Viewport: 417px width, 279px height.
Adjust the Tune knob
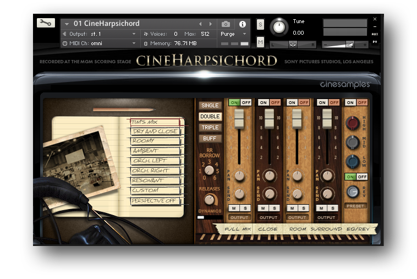click(279, 27)
